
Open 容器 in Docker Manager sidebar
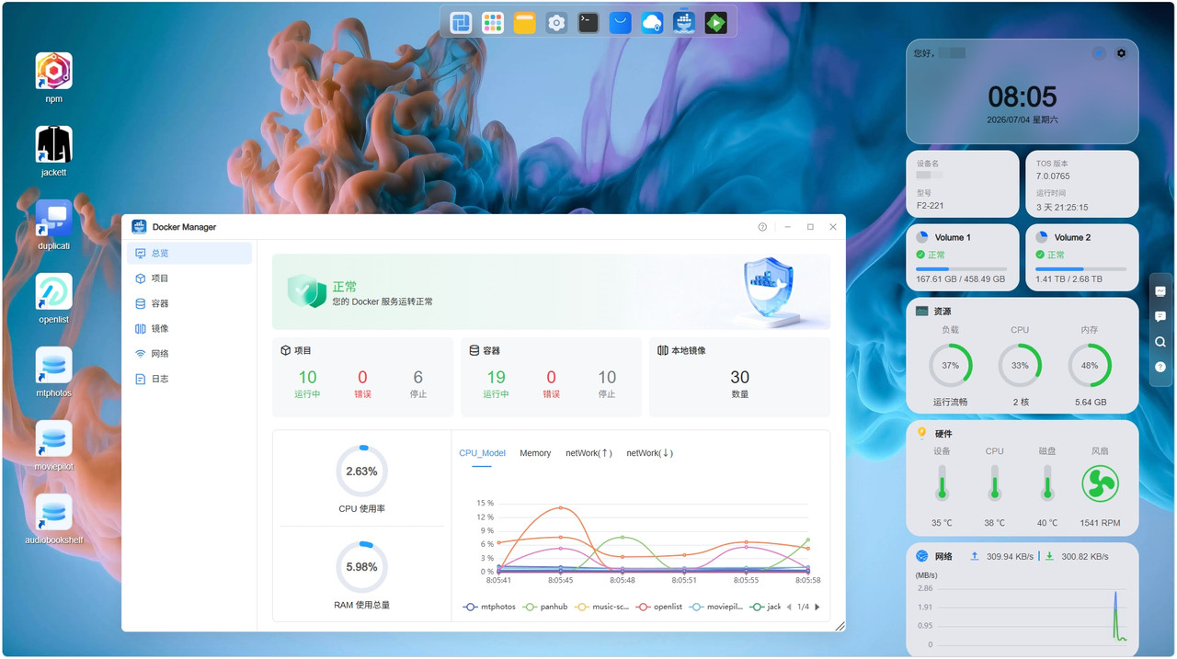click(x=189, y=303)
